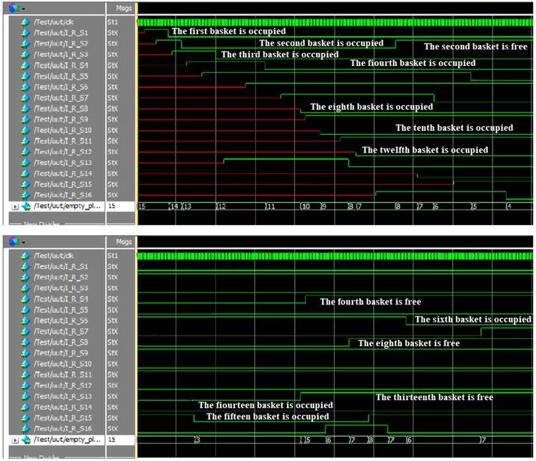This screenshot has width=536, height=461.
Task: Click the I_R_S13 signal icon in the upper panel
Action: click(x=26, y=162)
